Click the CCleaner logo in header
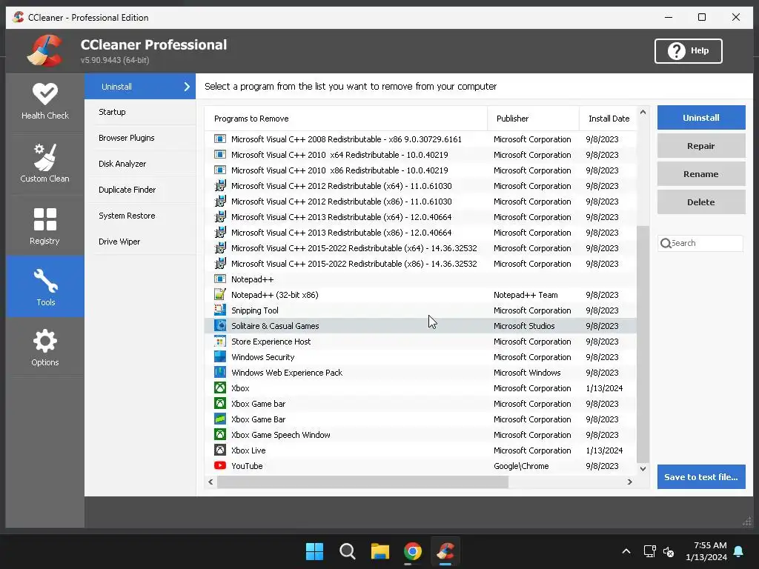Screen dimensions: 759x569 click(x=44, y=50)
